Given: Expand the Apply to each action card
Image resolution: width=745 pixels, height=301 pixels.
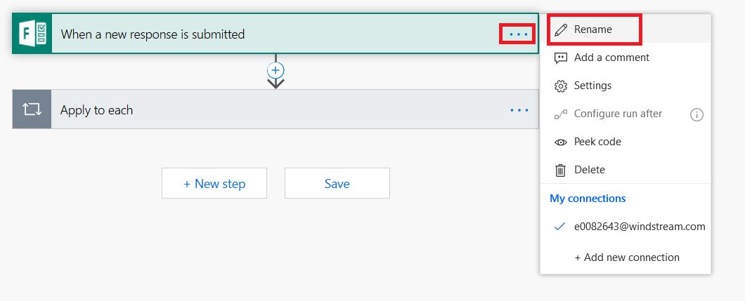Looking at the screenshot, I should [276, 109].
